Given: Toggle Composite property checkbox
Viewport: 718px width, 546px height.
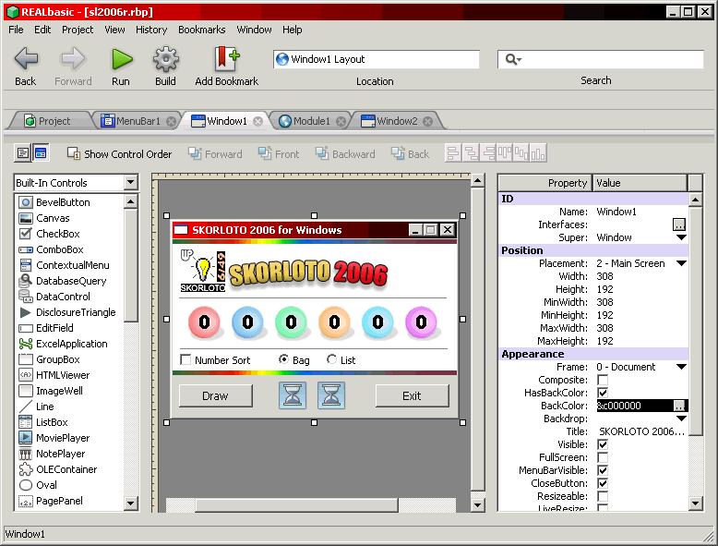Looking at the screenshot, I should [603, 380].
